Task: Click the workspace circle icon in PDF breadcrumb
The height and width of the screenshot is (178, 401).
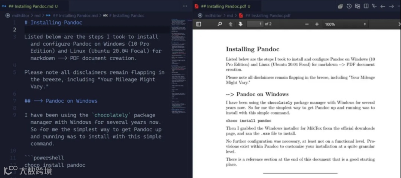Action: pyautogui.click(x=200, y=16)
